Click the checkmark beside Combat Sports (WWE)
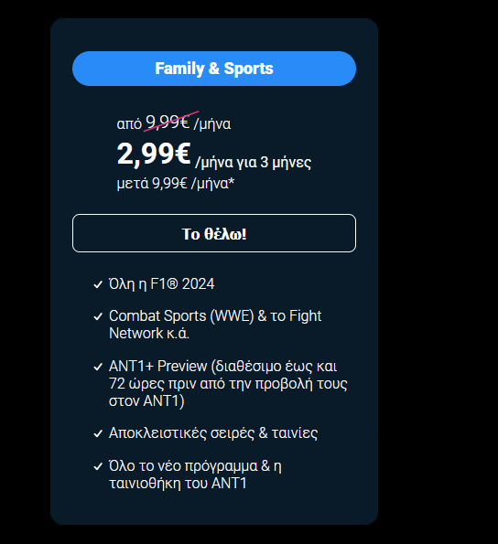 click(x=98, y=316)
